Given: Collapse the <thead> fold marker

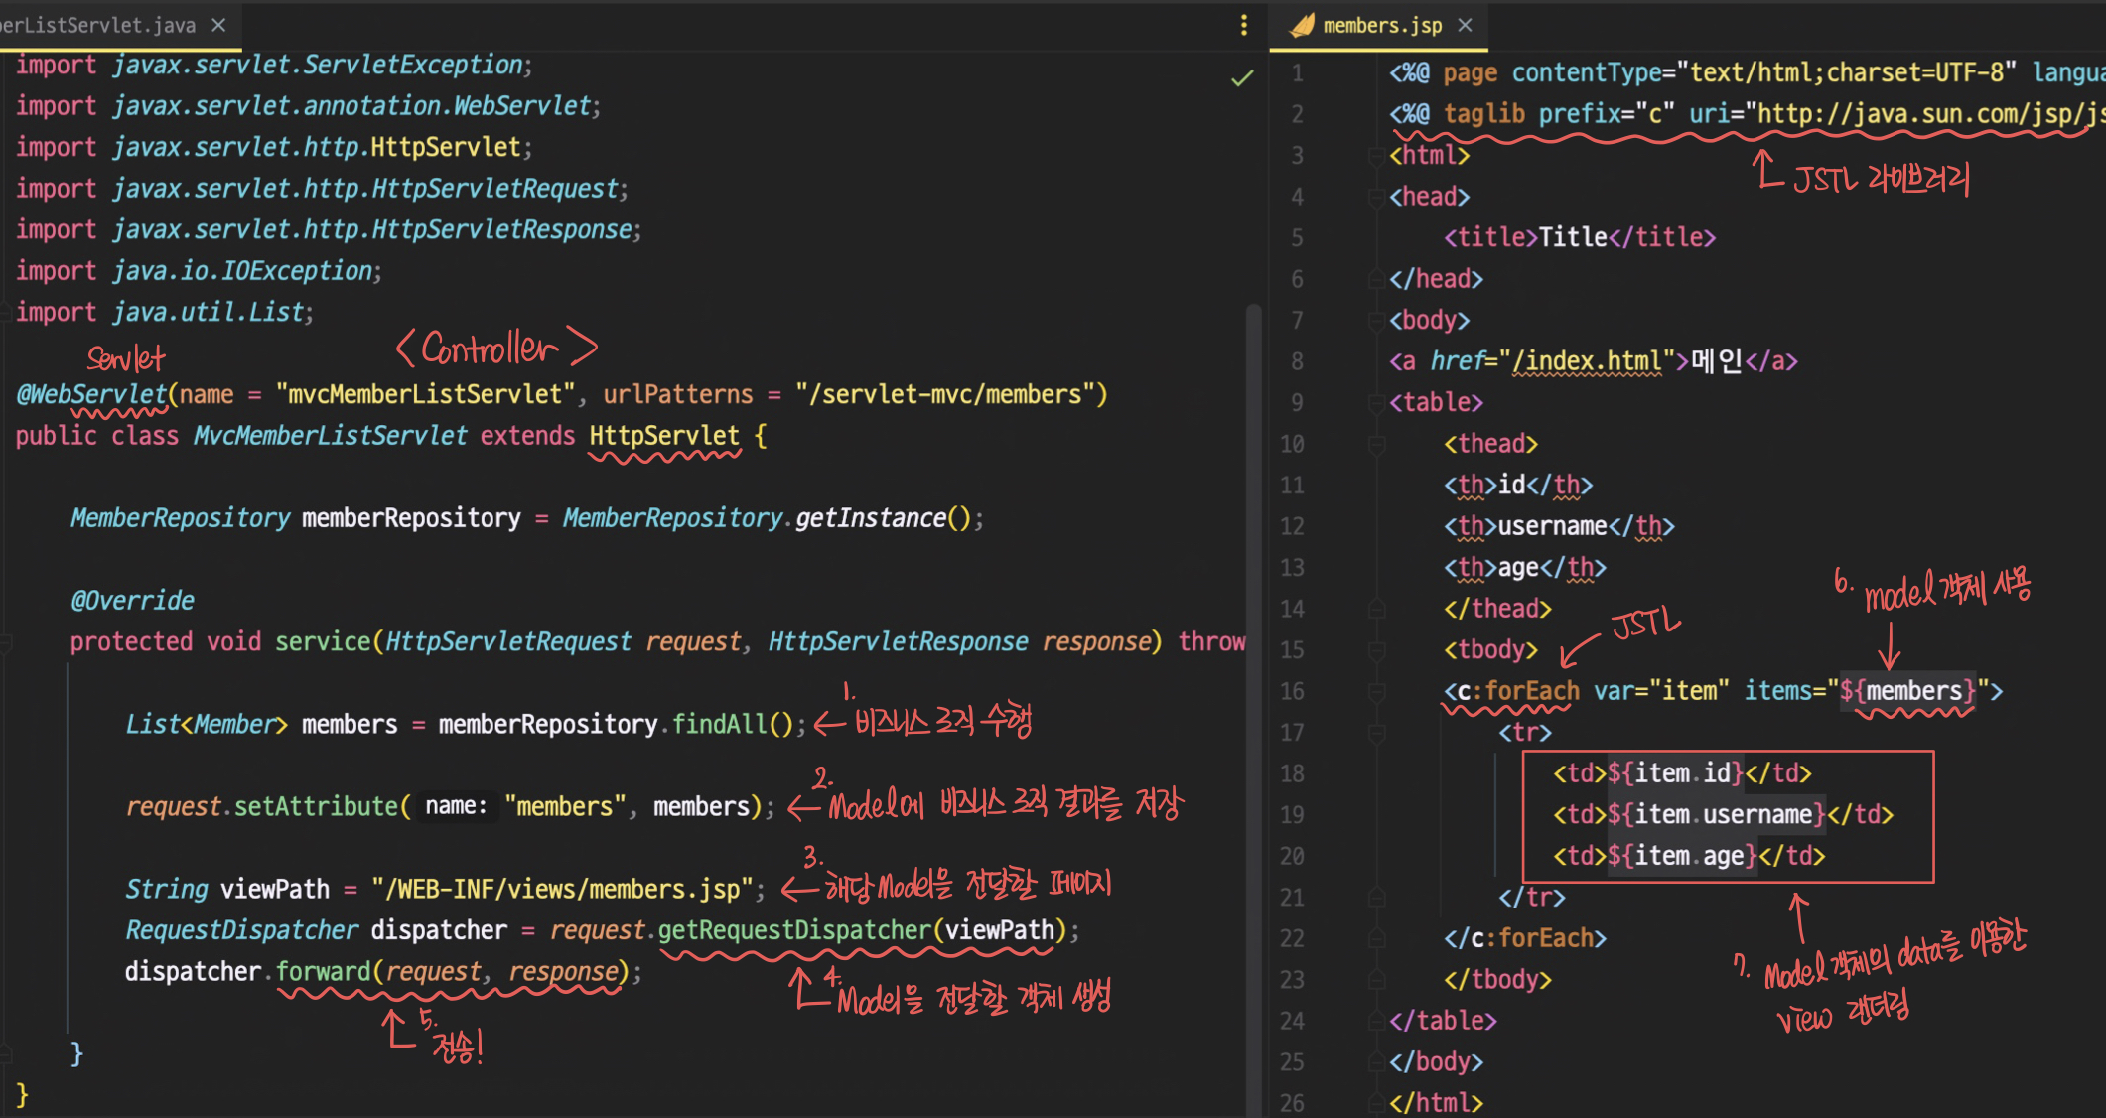Looking at the screenshot, I should point(1376,444).
